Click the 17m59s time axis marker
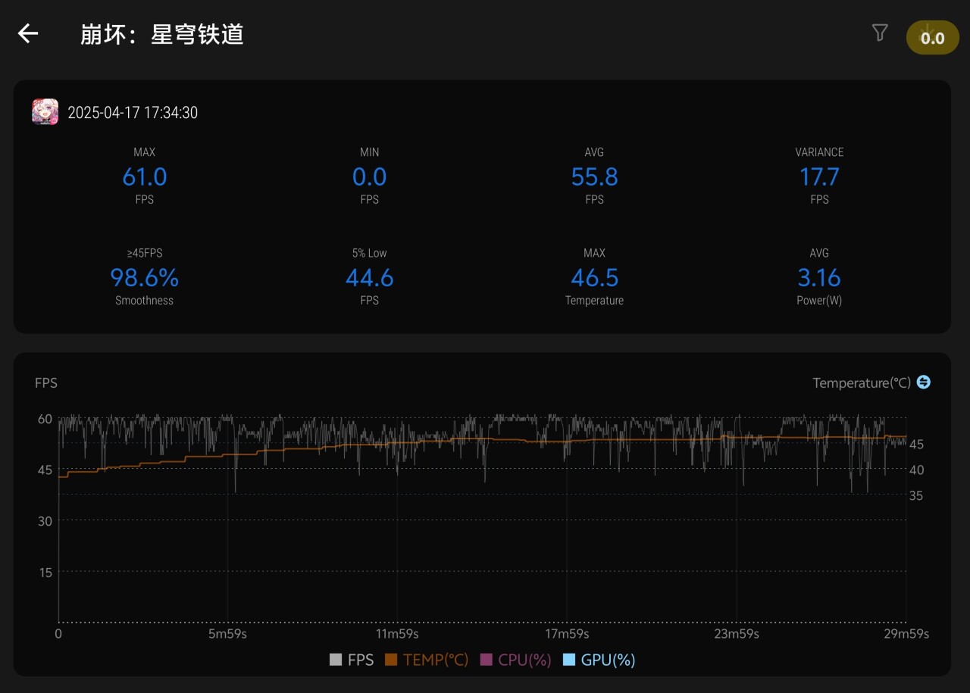970x693 pixels. (567, 634)
